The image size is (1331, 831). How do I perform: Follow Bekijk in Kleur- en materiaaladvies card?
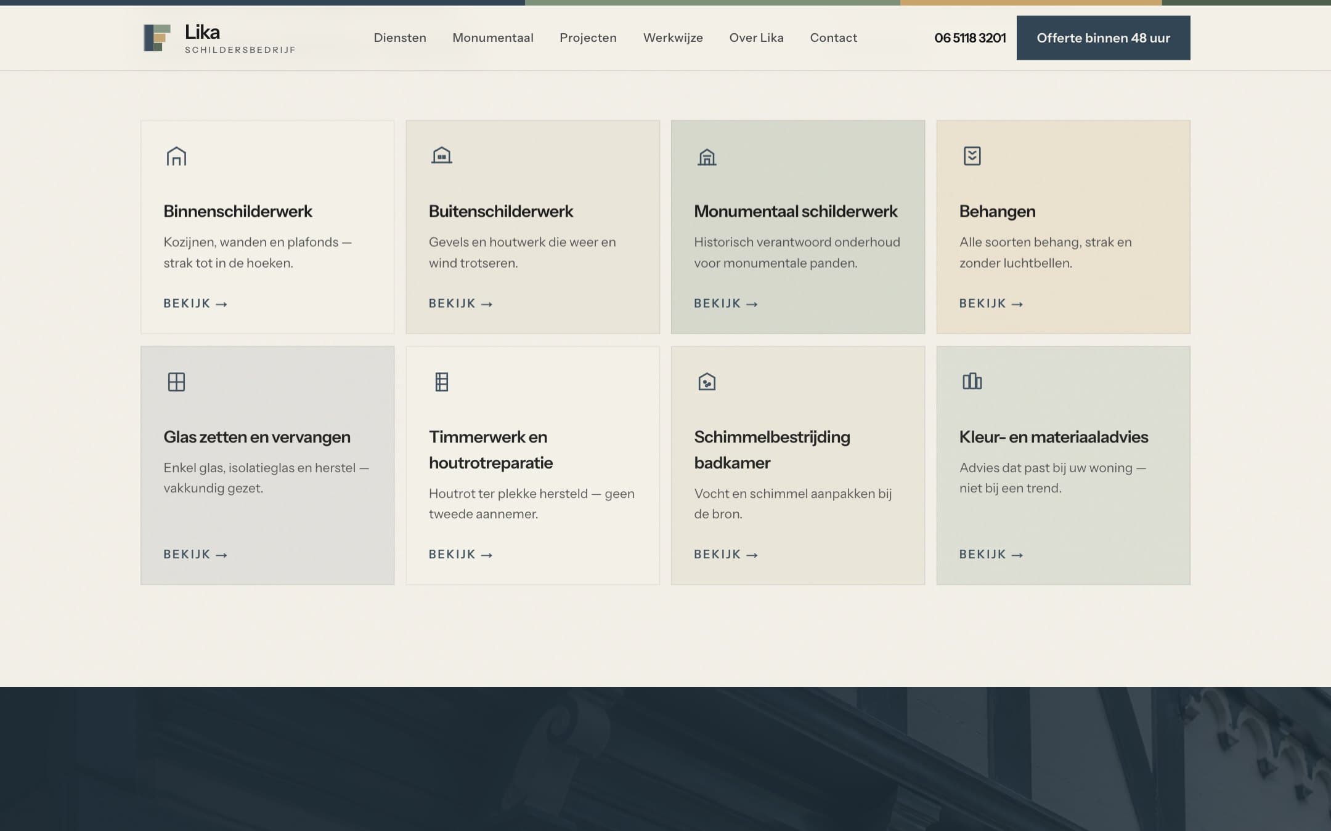click(991, 555)
